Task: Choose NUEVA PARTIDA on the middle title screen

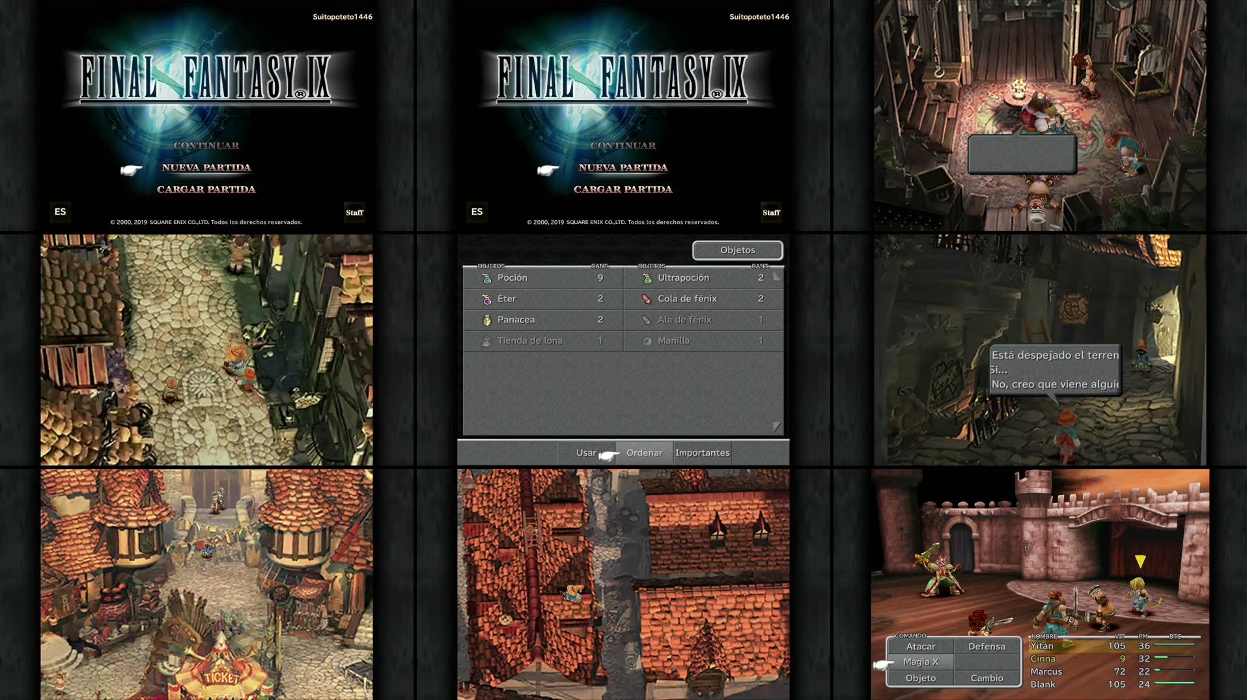Action: (623, 167)
